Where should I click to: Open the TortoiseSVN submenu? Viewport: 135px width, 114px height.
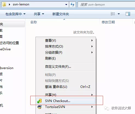66,107
